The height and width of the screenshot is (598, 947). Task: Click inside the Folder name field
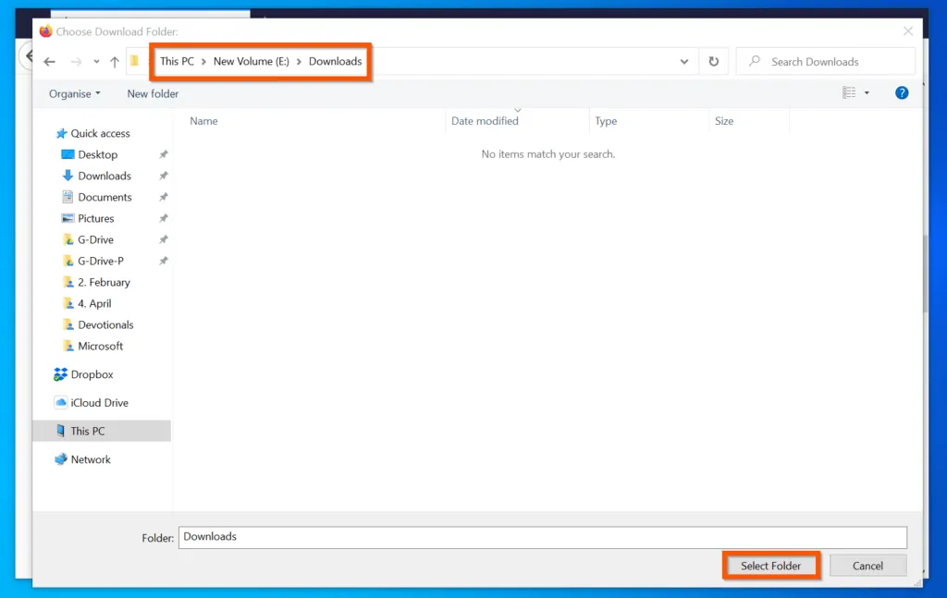pos(370,537)
